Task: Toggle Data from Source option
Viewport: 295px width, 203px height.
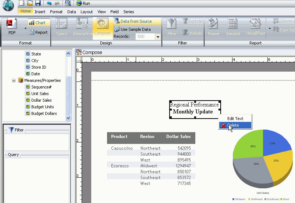Action: point(137,21)
